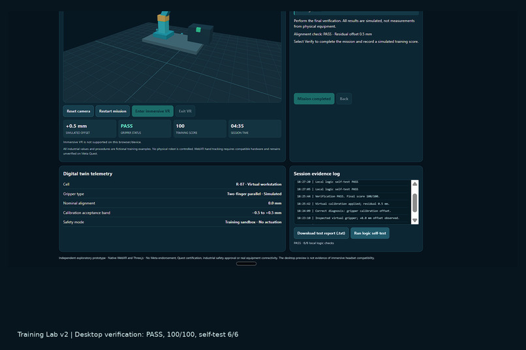Go Back in the mission panel
This screenshot has height=350, width=526.
click(344, 99)
